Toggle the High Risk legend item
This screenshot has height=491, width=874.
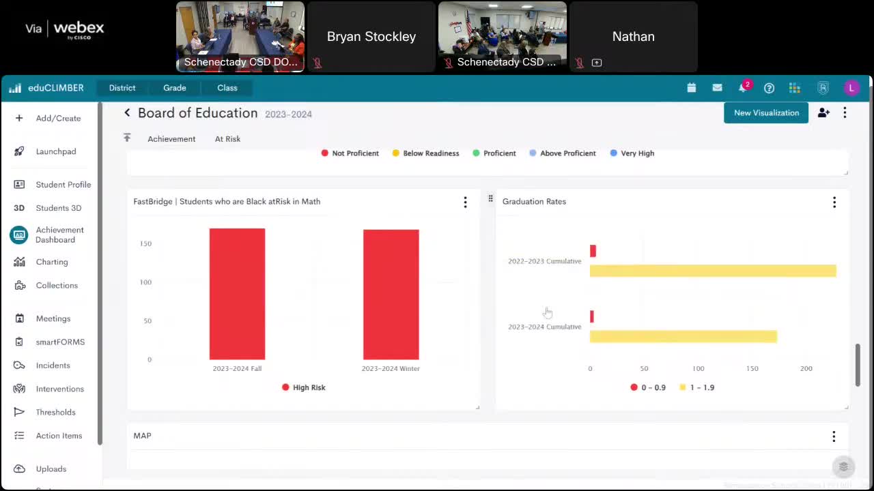tap(304, 387)
